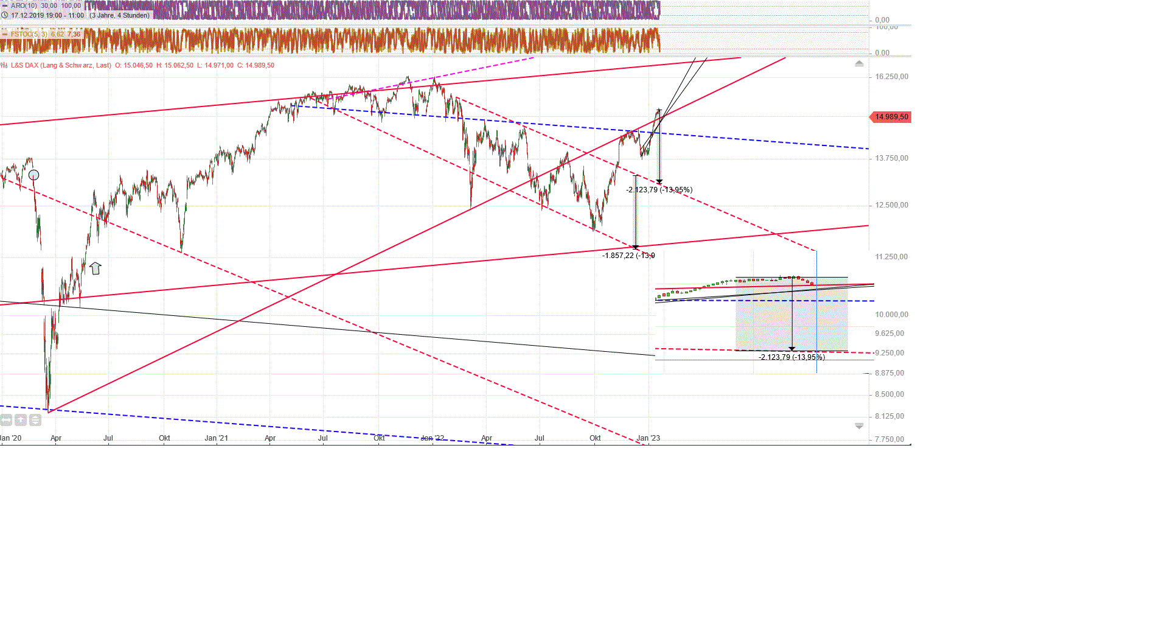Click the 10.000,00 price axis label
The image size is (1168, 633).
pos(892,315)
